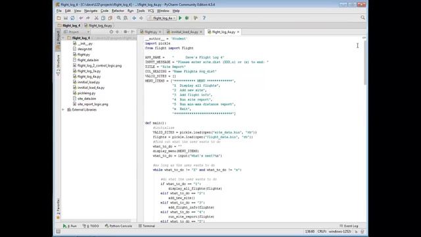Screen dimensions: 421x237
Task: Click the navigate Back arrow icon
Action: (134, 18)
